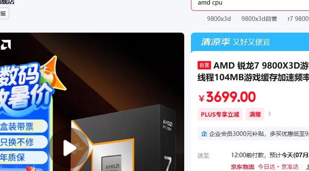Click the AMD logo on product image
309x171 pixels.
(5, 45)
